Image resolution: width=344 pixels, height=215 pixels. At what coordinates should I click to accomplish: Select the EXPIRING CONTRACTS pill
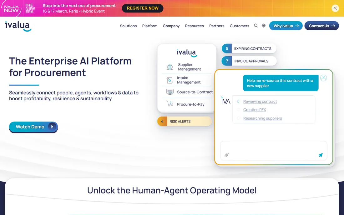tap(249, 49)
